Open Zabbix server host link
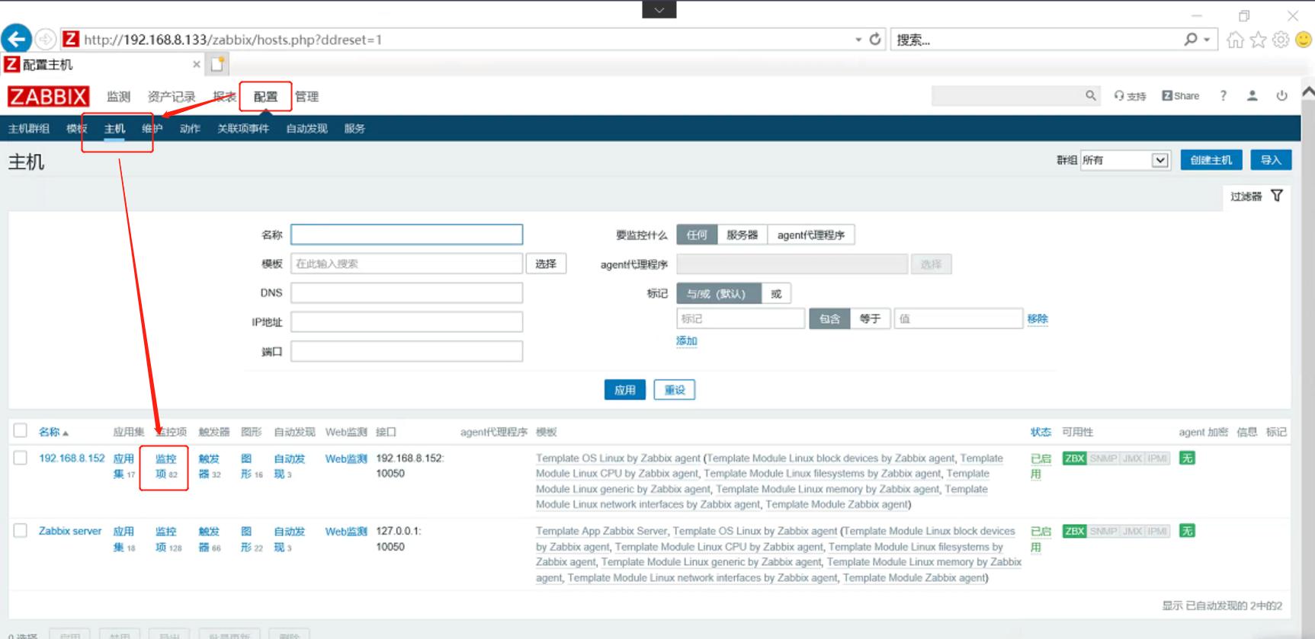The width and height of the screenshot is (1315, 639). [x=70, y=531]
